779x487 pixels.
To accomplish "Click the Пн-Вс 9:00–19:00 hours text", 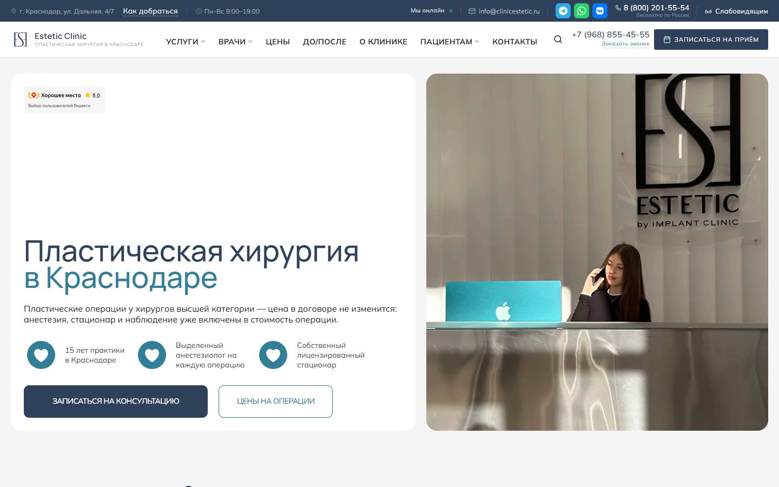I will tap(232, 11).
